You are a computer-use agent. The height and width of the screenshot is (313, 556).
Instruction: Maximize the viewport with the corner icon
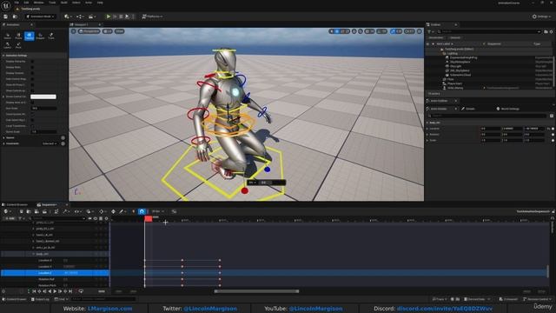[x=420, y=31]
